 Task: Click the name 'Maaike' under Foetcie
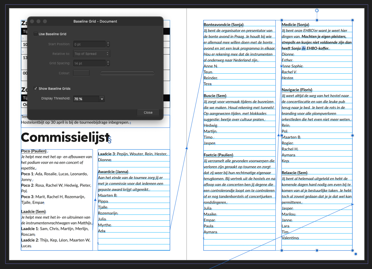click(x=210, y=214)
